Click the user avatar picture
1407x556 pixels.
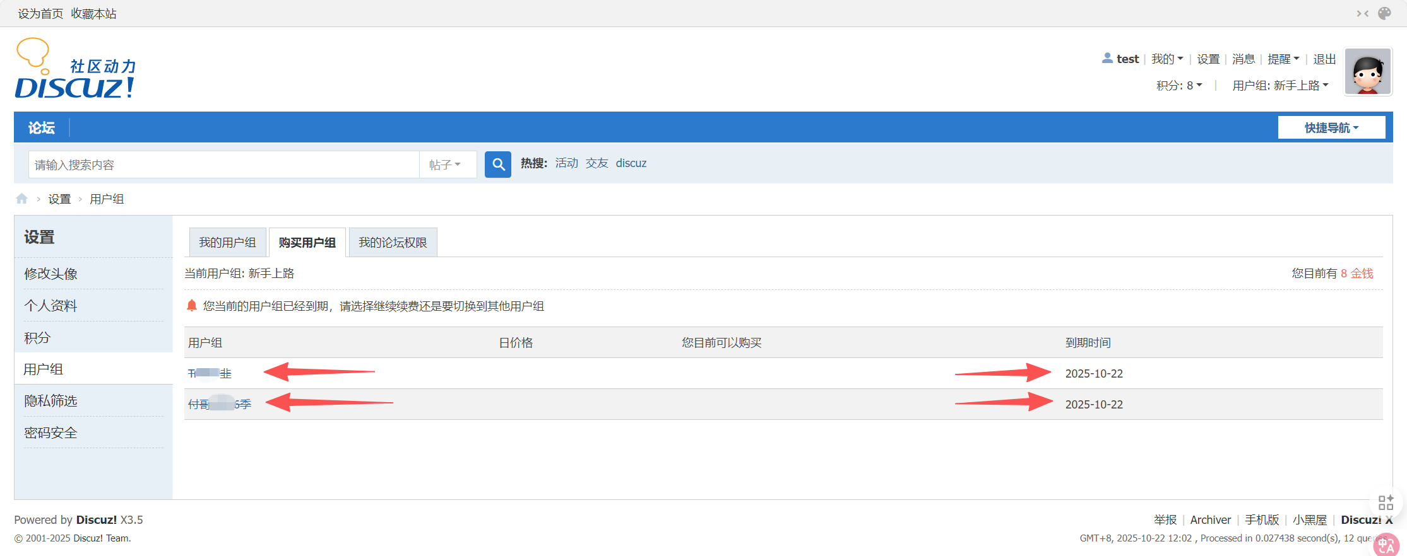[x=1368, y=72]
